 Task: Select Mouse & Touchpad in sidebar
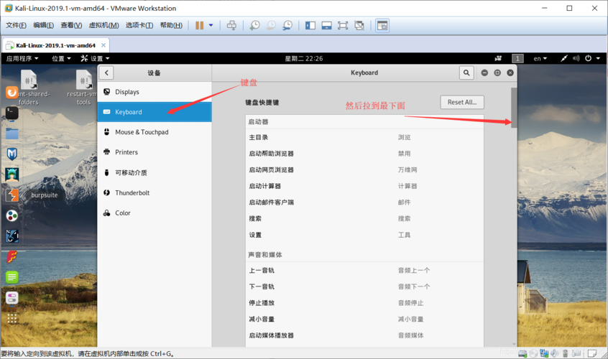coord(155,132)
